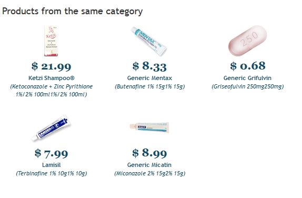The width and height of the screenshot is (302, 198).
Task: Open the blue Lamisil tube image
Action: (51, 128)
